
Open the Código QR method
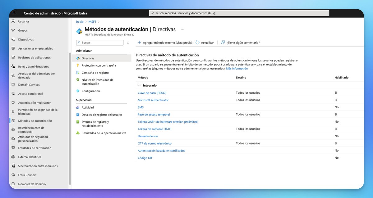click(x=145, y=158)
